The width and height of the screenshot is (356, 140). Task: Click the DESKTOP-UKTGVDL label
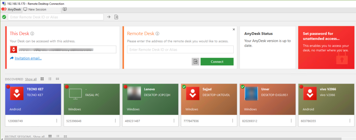tap(216, 95)
